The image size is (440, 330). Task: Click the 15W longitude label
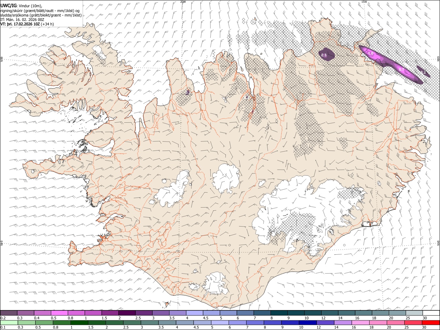(364, 2)
